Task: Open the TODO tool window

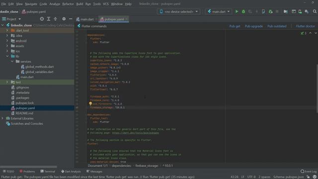Action: (x=8, y=172)
